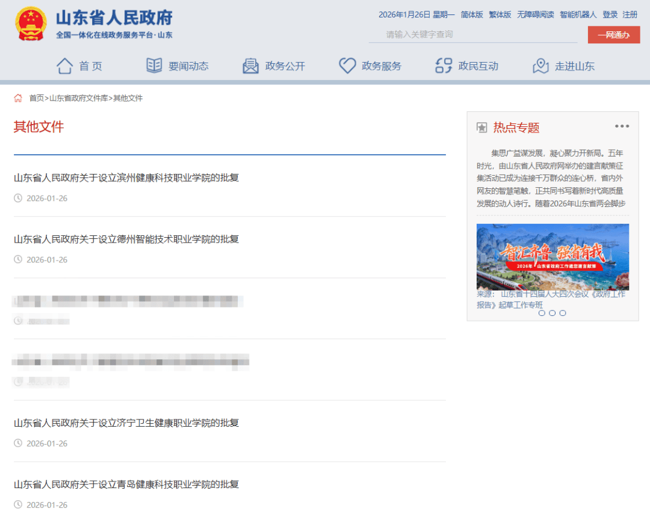Click the house icon beside 首页
The image size is (650, 520).
click(64, 66)
